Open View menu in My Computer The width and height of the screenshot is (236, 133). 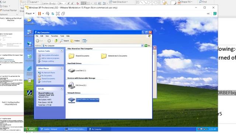click(x=47, y=36)
